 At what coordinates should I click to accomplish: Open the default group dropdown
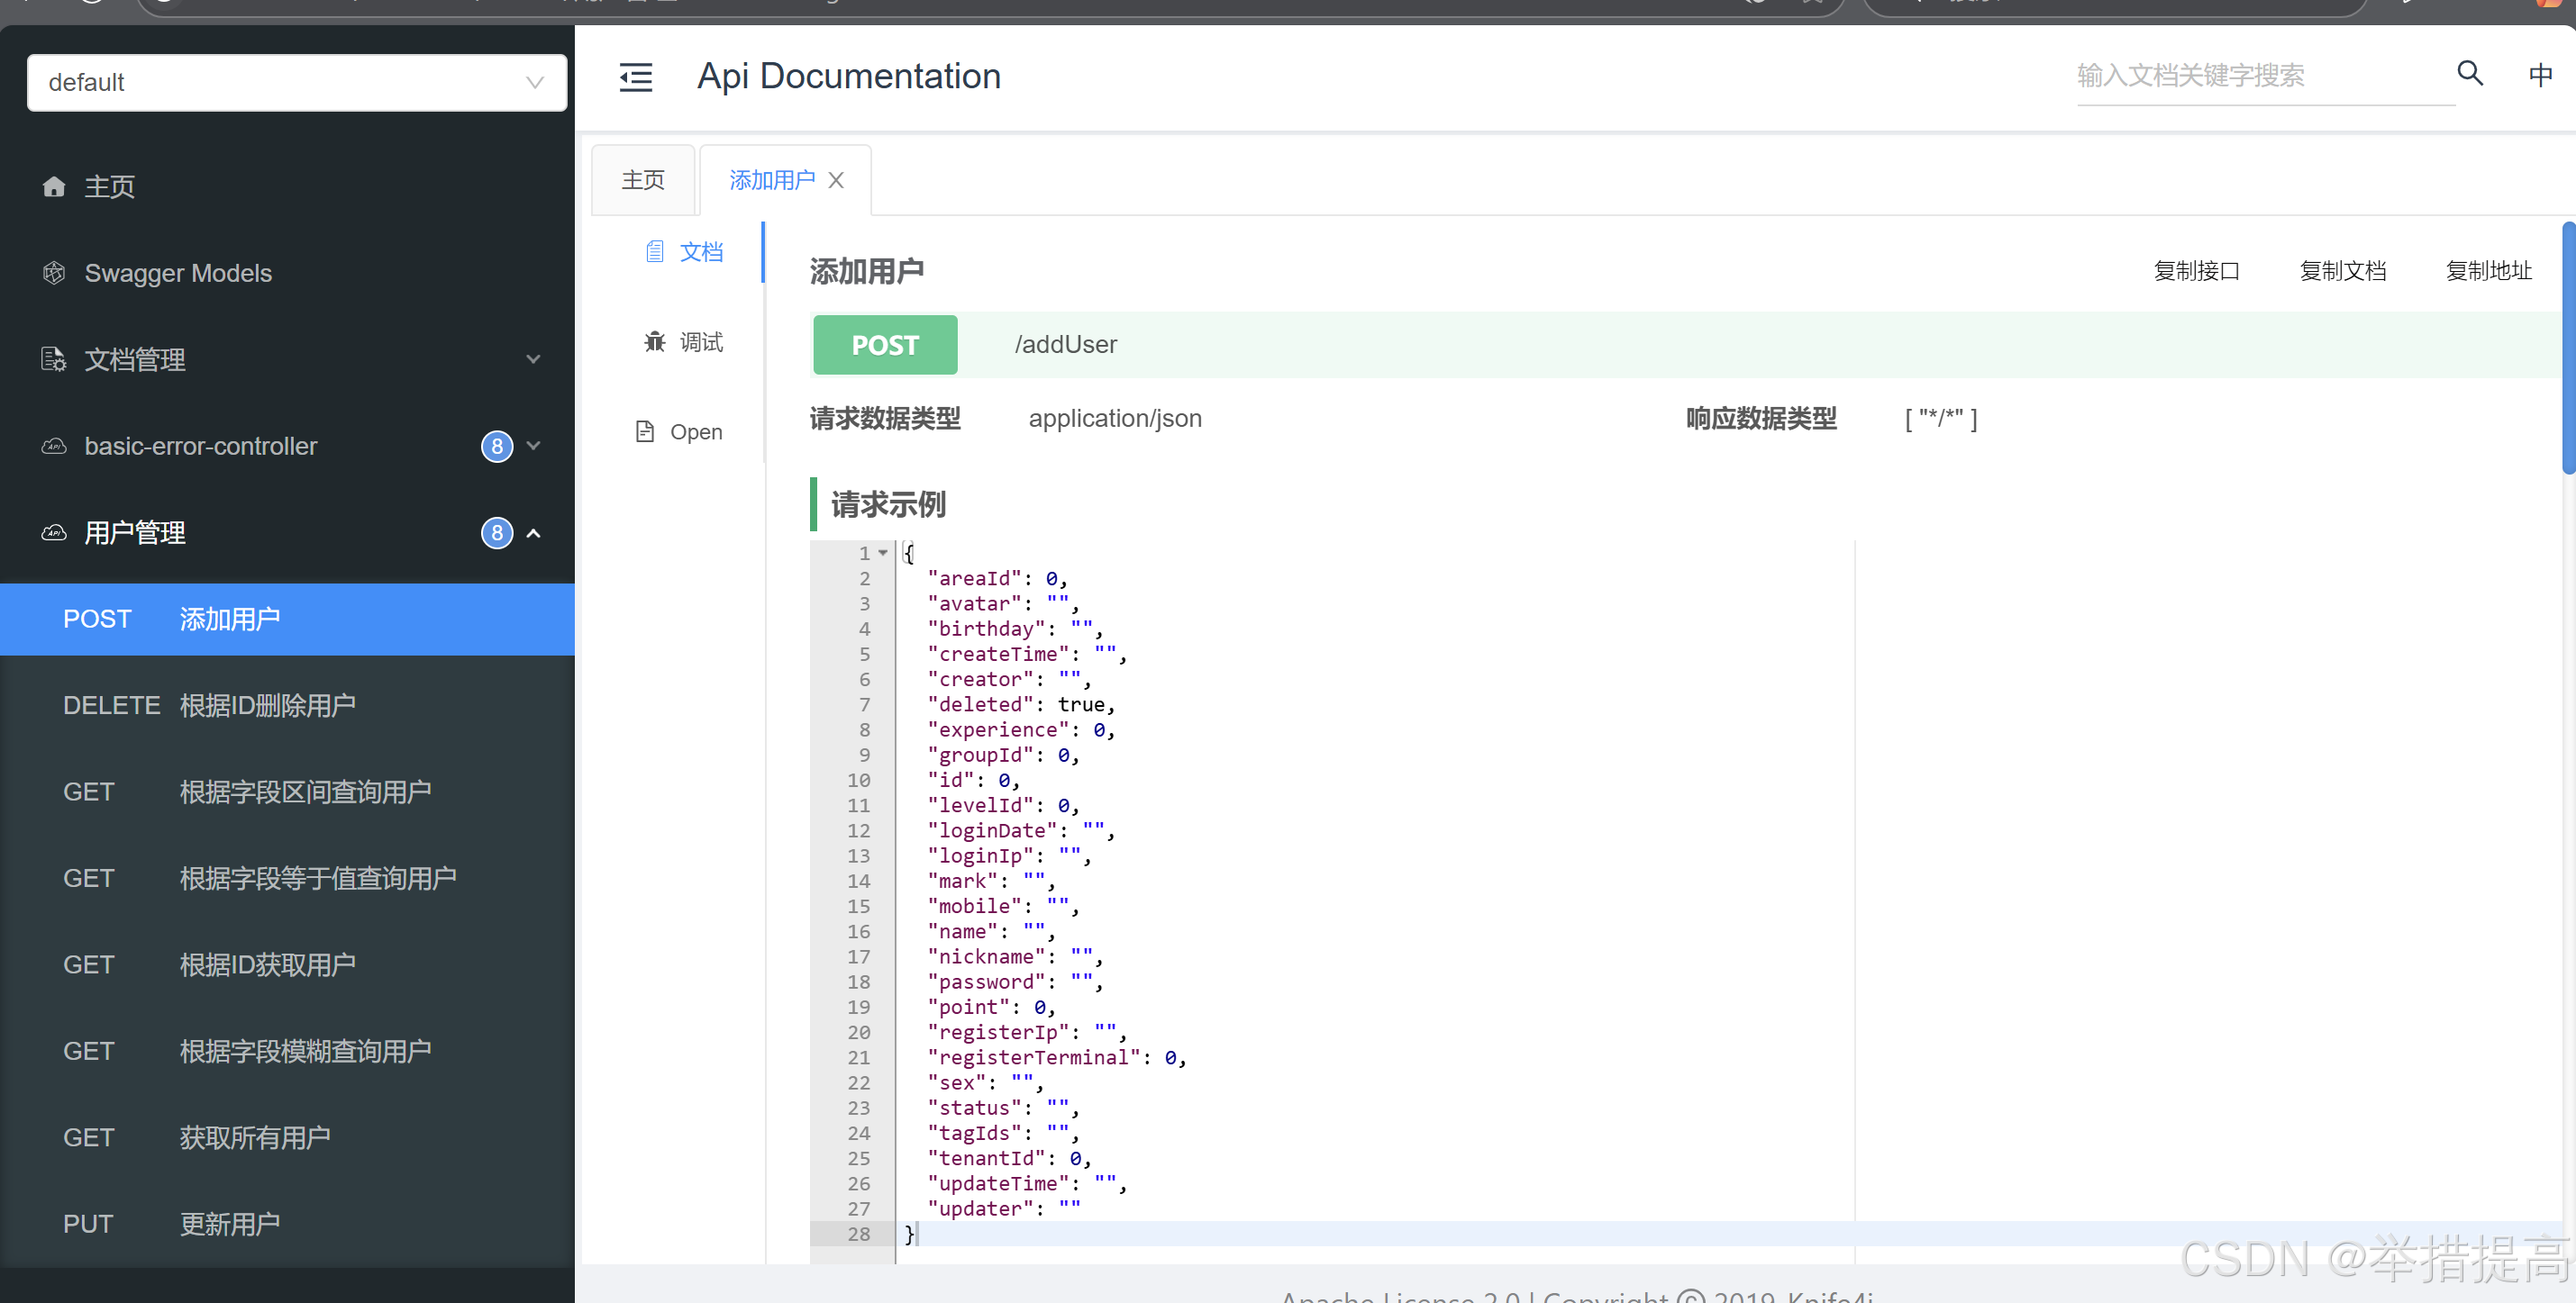point(296,82)
